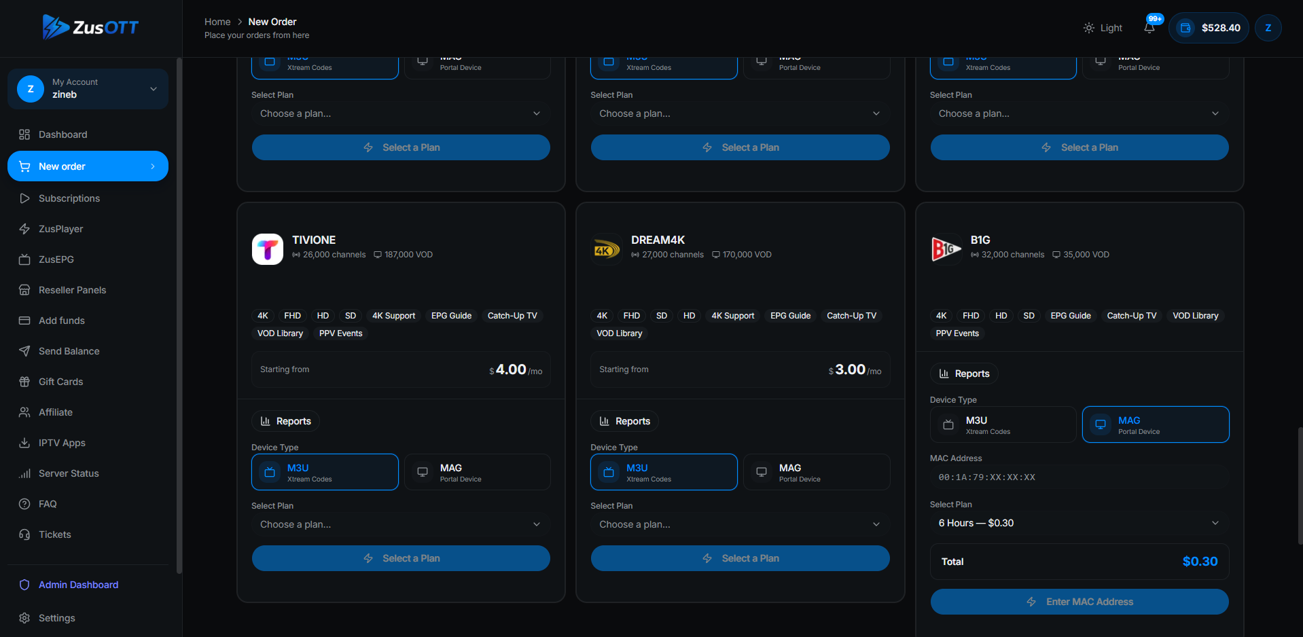Select MAG device type for TIVIONE
This screenshot has width=1303, height=637.
[478, 472]
